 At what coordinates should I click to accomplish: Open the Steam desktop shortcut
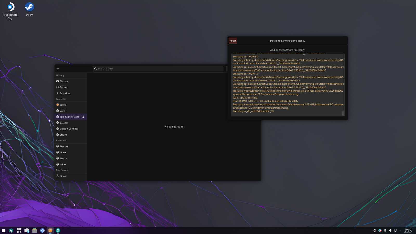pyautogui.click(x=29, y=9)
